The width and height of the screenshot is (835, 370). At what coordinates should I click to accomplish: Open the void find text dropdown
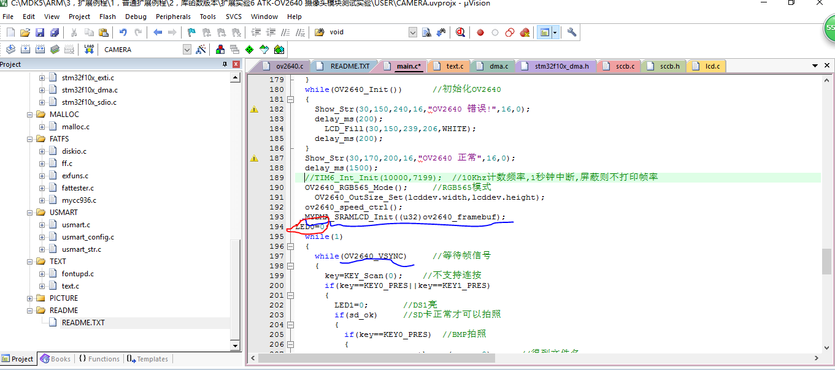pos(412,32)
